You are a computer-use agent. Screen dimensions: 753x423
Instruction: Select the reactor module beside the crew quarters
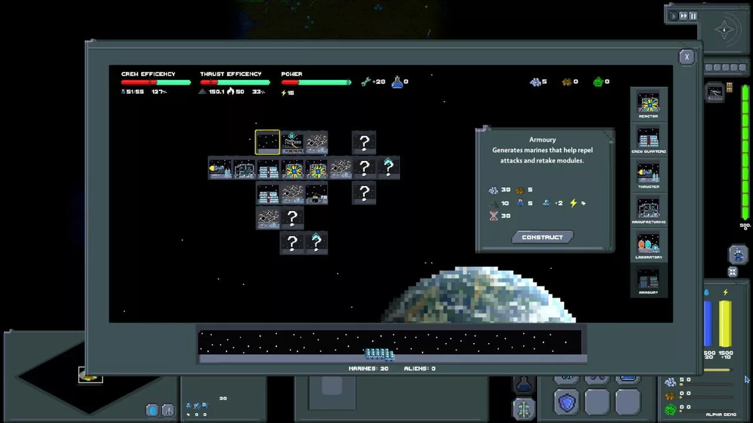(292, 169)
